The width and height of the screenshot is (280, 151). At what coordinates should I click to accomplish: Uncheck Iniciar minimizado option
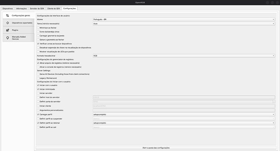pos(38,89)
